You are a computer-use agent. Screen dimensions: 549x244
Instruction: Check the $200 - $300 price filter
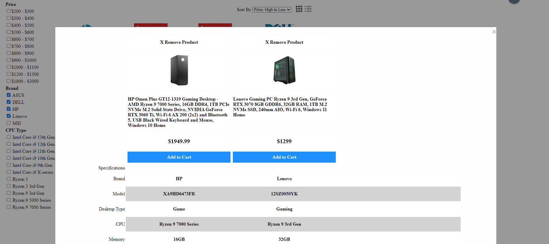[x=9, y=11]
